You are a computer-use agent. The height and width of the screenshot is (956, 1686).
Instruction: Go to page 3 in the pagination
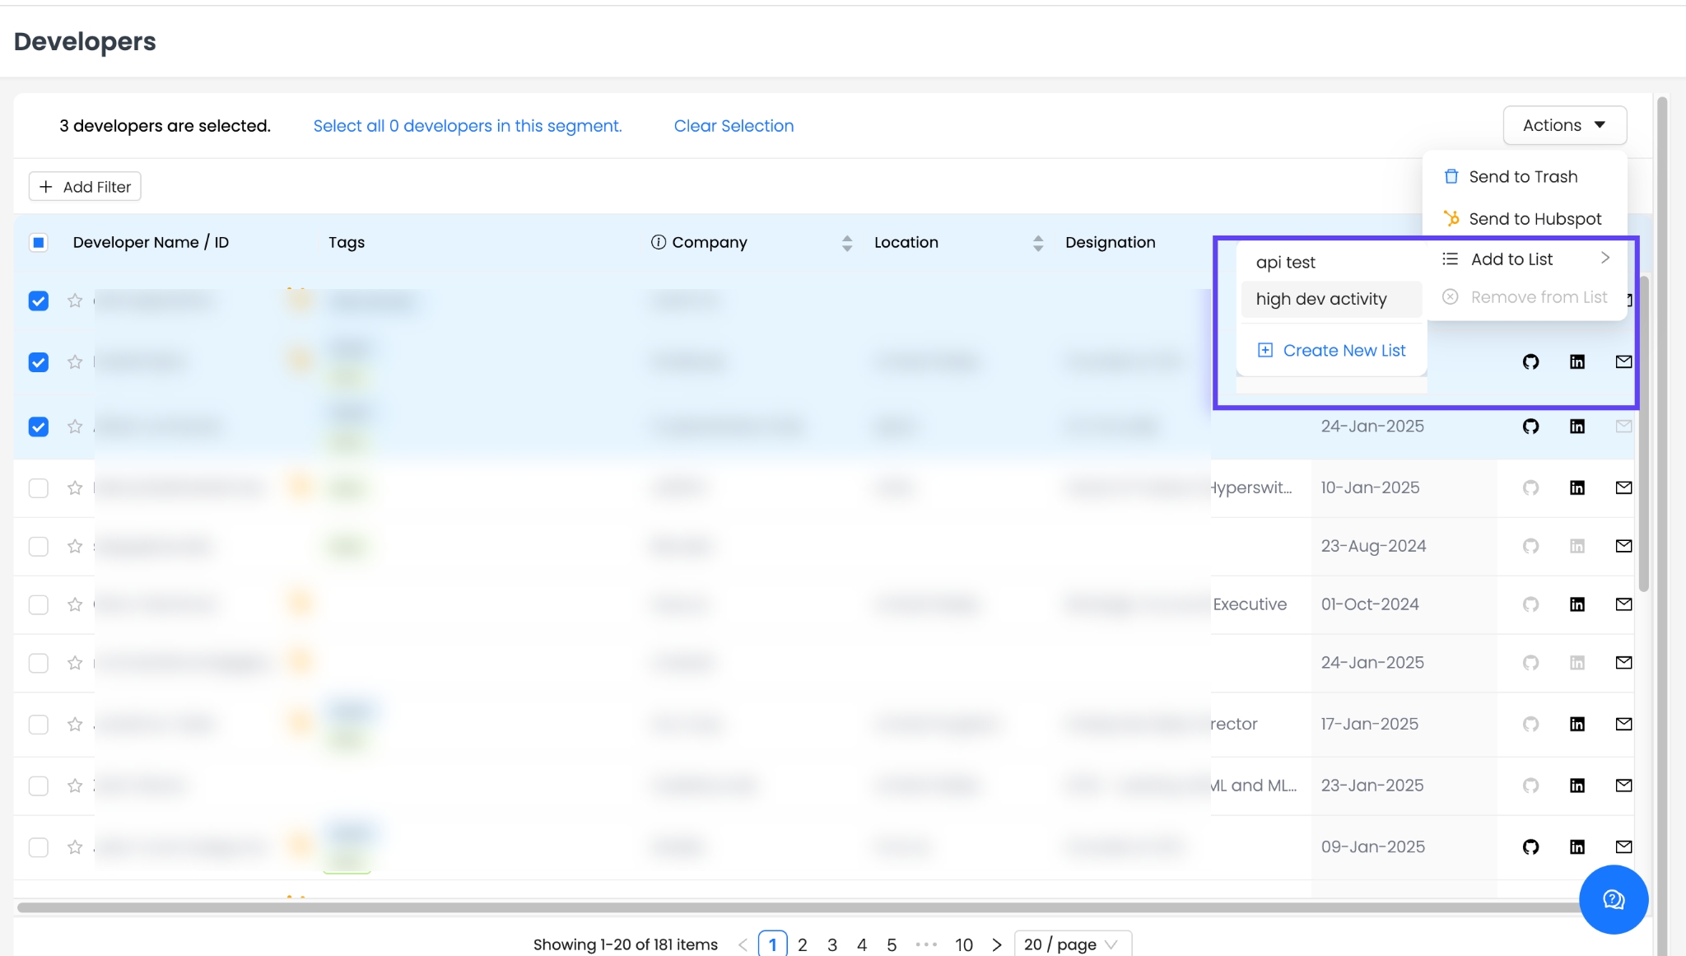[x=832, y=944]
